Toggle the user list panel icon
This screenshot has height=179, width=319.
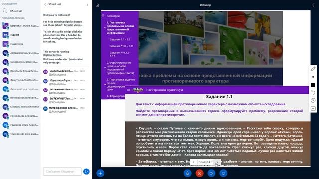(x=98, y=5)
